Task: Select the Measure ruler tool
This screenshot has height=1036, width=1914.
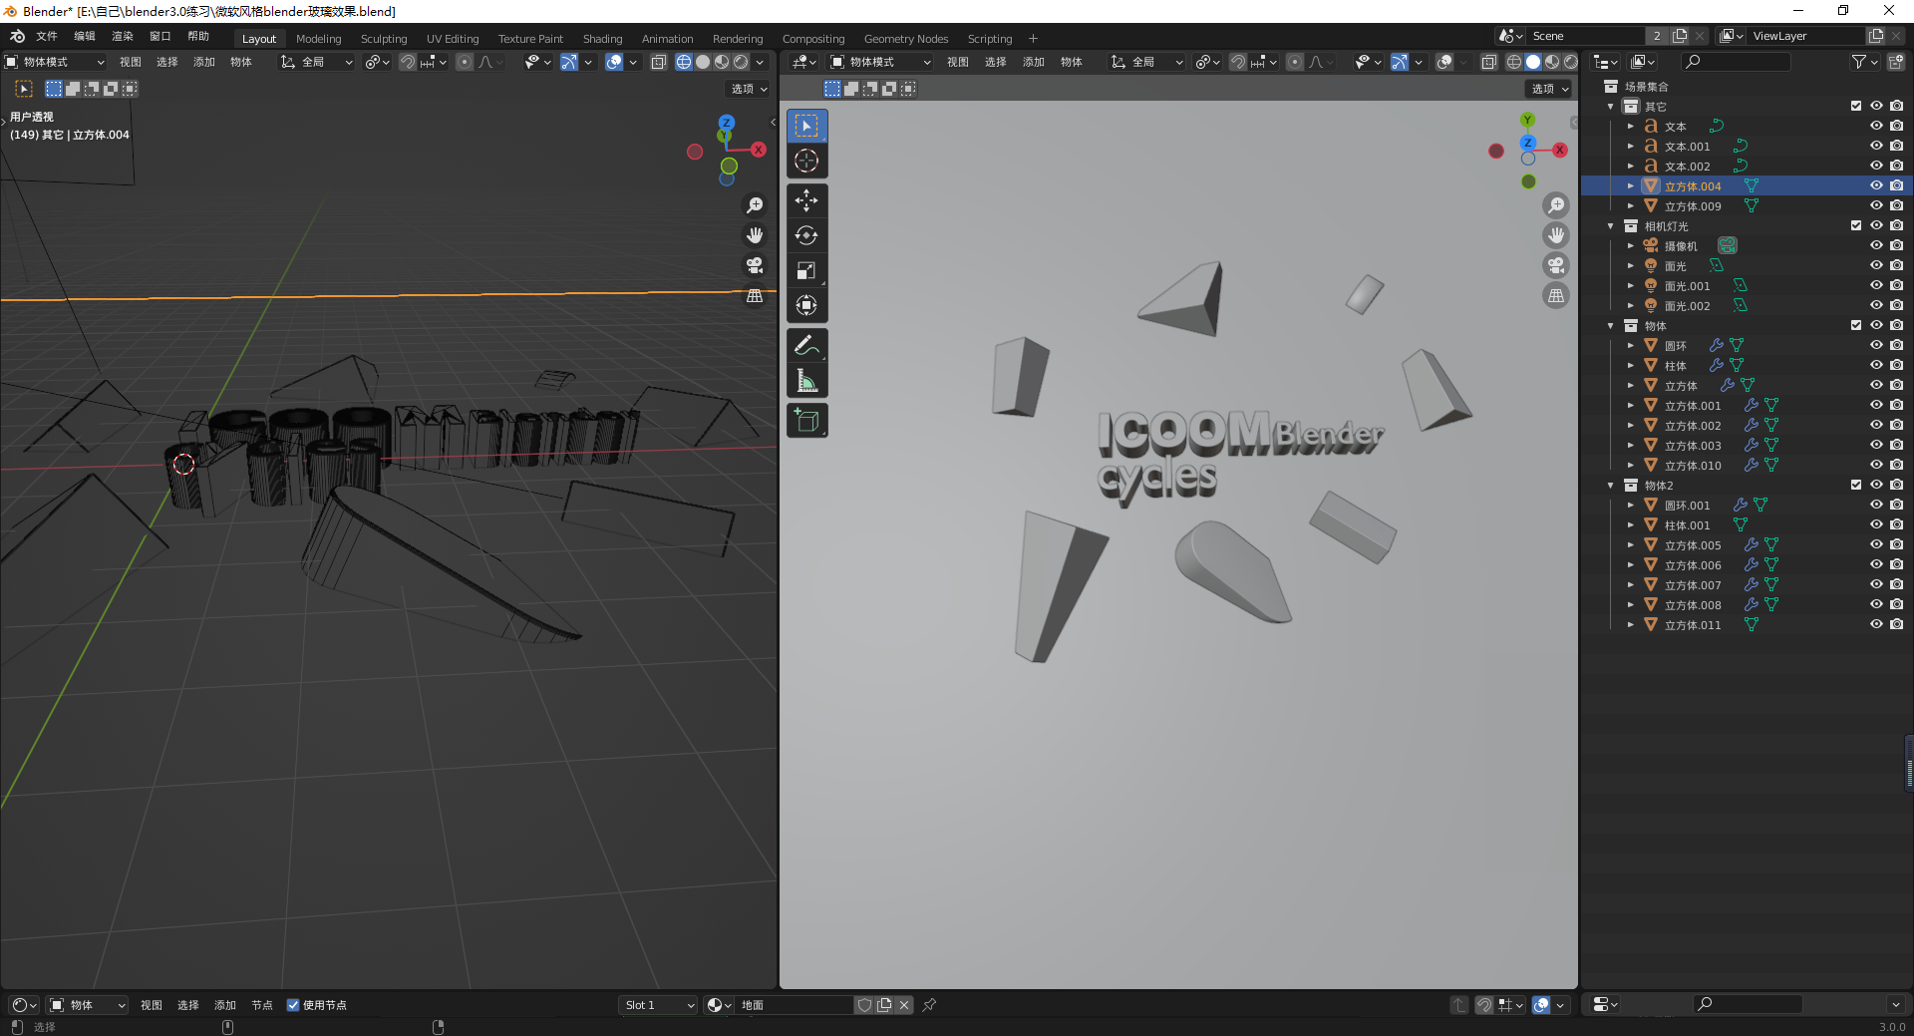Action: click(806, 381)
